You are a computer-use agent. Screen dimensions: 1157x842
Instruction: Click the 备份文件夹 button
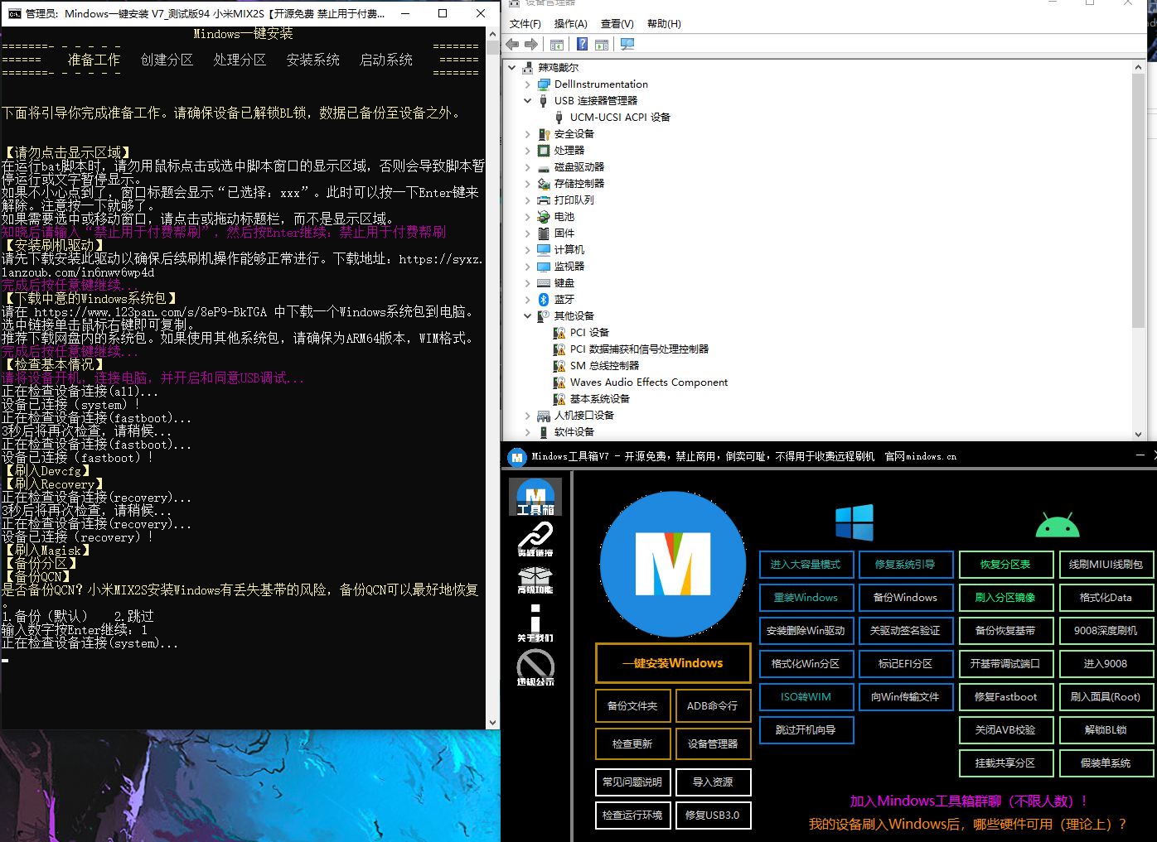click(x=632, y=705)
